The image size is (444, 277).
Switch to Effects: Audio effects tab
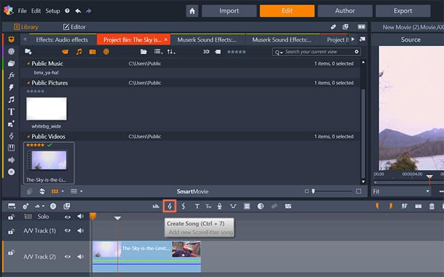tap(62, 40)
